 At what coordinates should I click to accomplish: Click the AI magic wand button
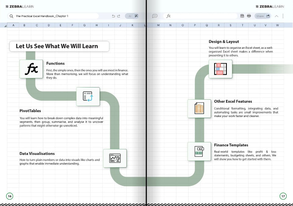[132, 16]
